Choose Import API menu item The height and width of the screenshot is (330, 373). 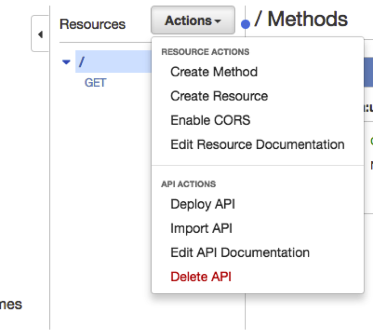point(201,228)
